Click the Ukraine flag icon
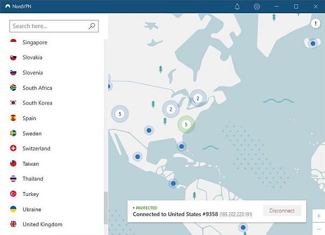The image size is (325, 235). click(13, 209)
